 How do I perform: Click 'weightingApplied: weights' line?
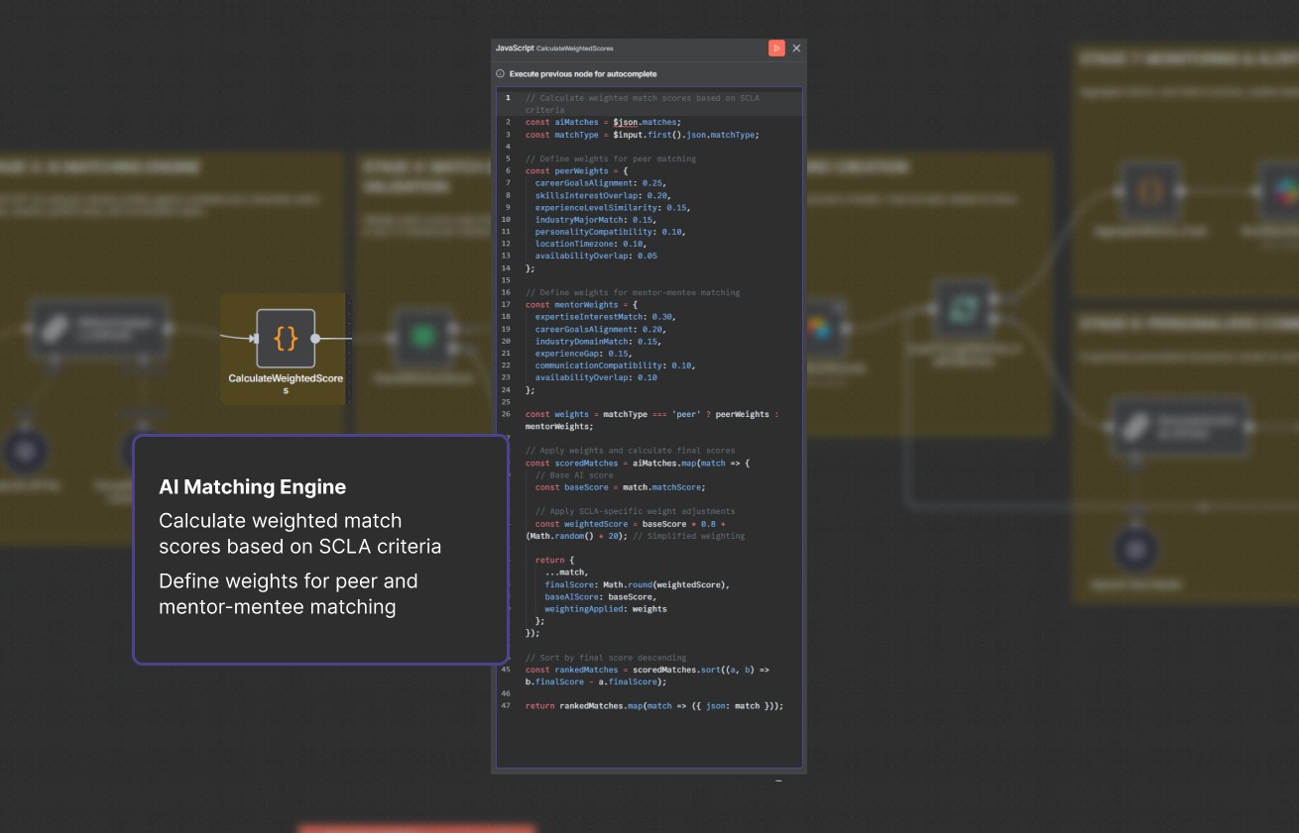pos(606,609)
